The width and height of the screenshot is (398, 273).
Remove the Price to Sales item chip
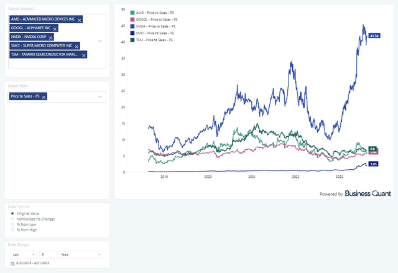[44, 97]
